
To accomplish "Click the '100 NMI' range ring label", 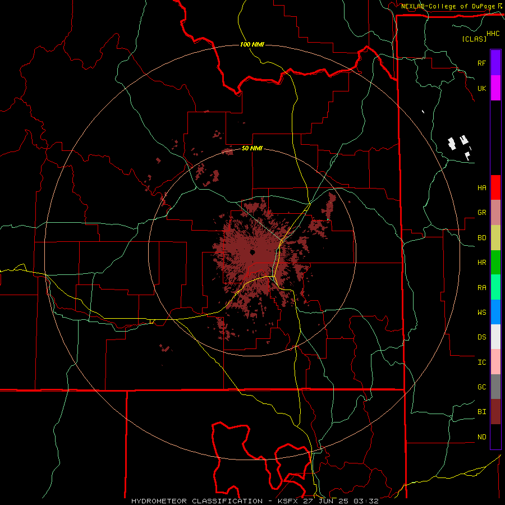I will (x=252, y=44).
